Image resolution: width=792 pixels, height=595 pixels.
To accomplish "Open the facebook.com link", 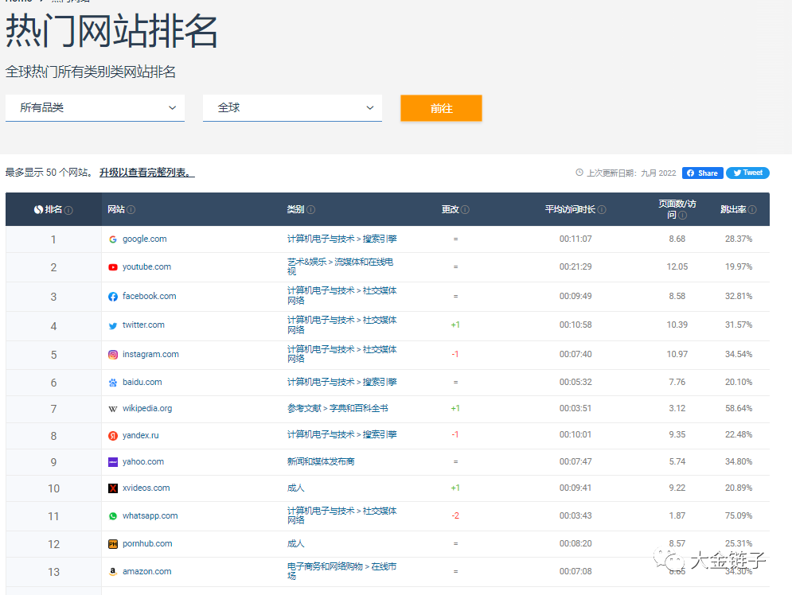I will coord(149,296).
